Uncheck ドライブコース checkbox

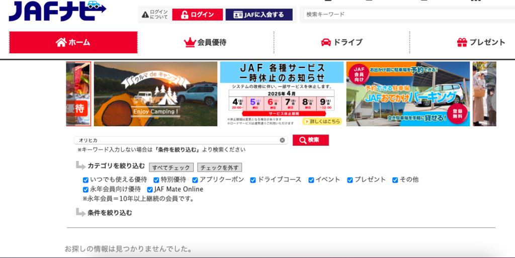(253, 180)
